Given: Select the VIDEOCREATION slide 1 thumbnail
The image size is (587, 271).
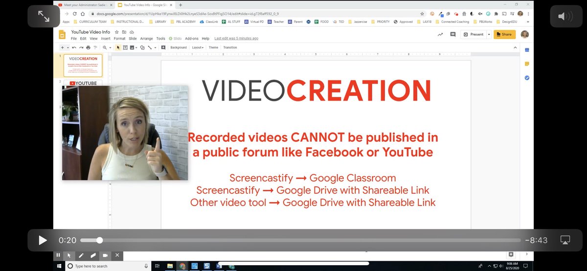Looking at the screenshot, I should (x=83, y=66).
